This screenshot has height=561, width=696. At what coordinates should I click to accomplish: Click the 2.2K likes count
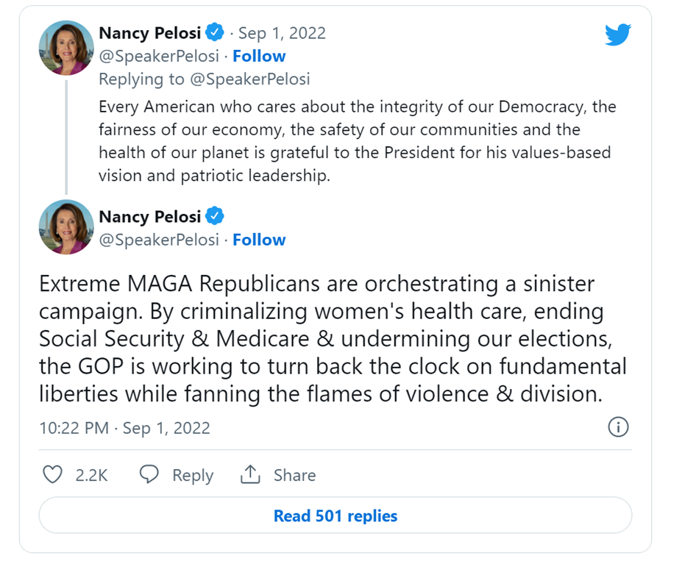(x=91, y=476)
